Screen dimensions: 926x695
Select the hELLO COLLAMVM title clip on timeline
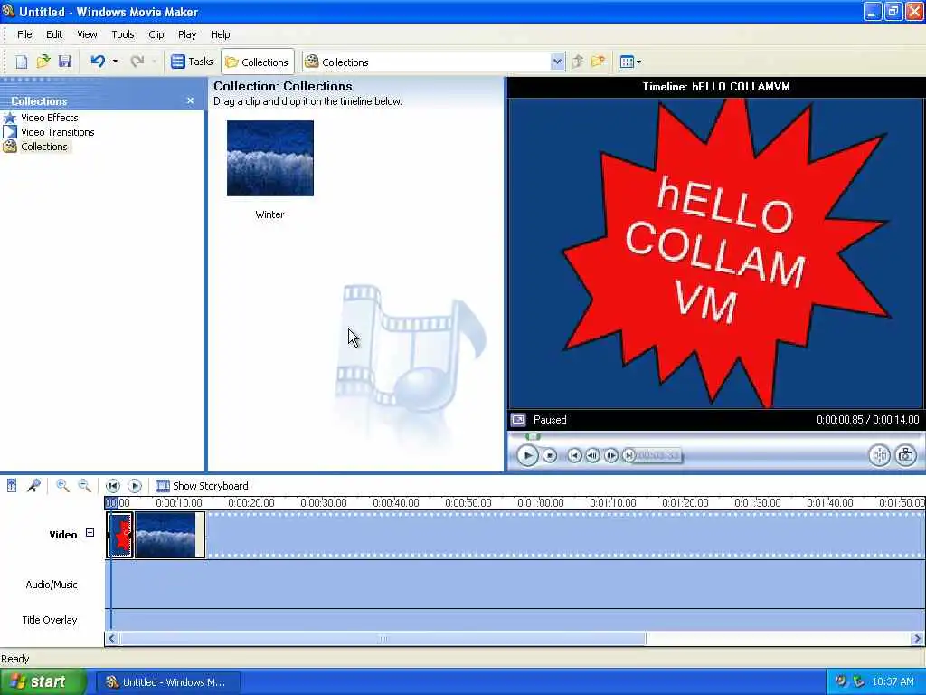coord(120,535)
